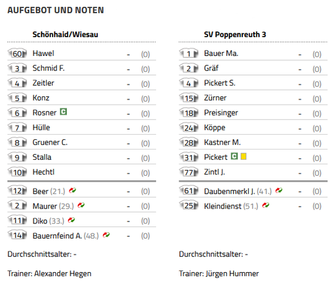Click substitution icon beside Bauernfeind A.
331x283 pixels.
(106, 235)
